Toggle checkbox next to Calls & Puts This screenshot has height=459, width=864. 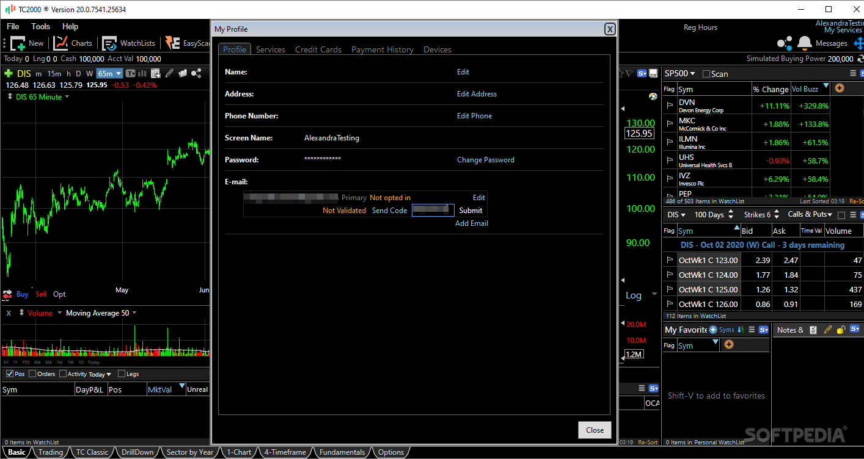pos(841,215)
